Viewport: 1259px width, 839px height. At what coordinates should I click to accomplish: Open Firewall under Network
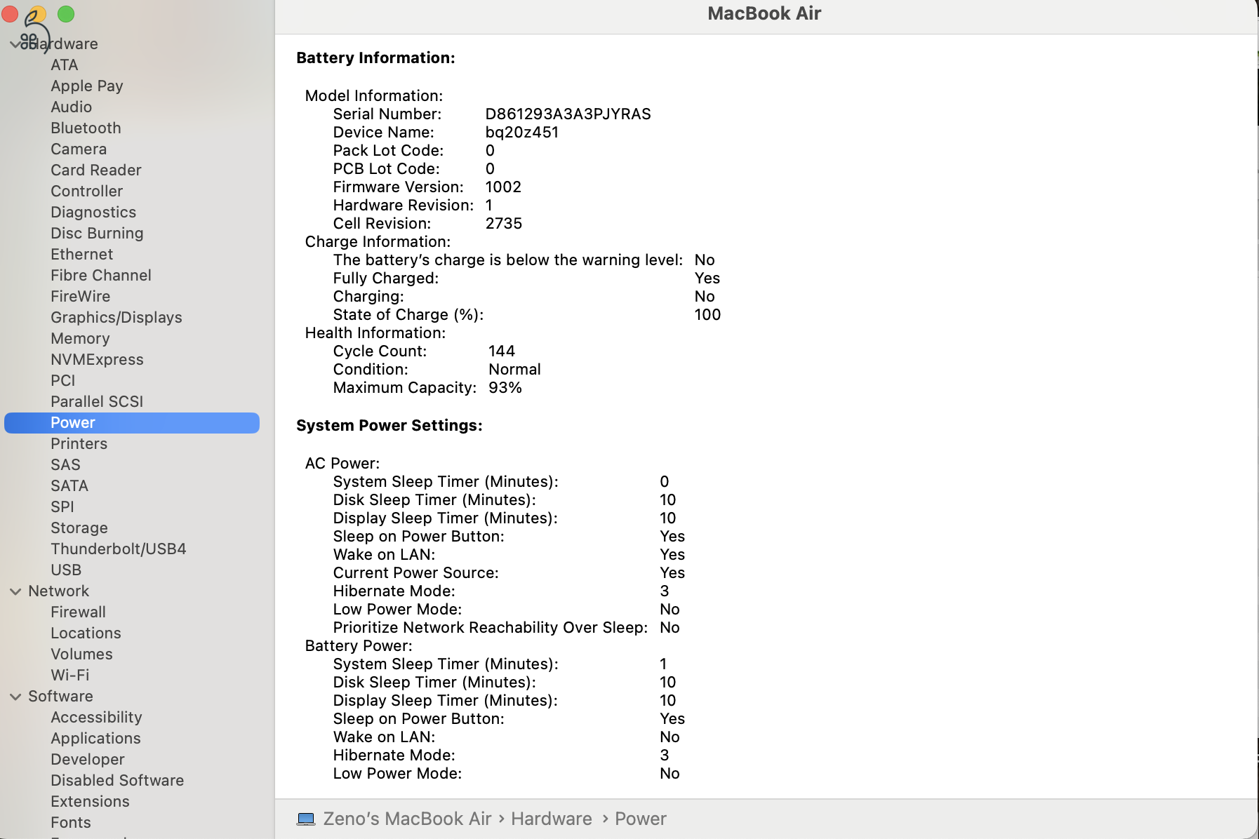pos(79,612)
